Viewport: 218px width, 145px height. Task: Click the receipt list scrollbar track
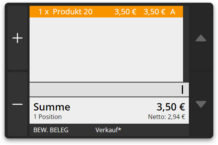point(186,44)
